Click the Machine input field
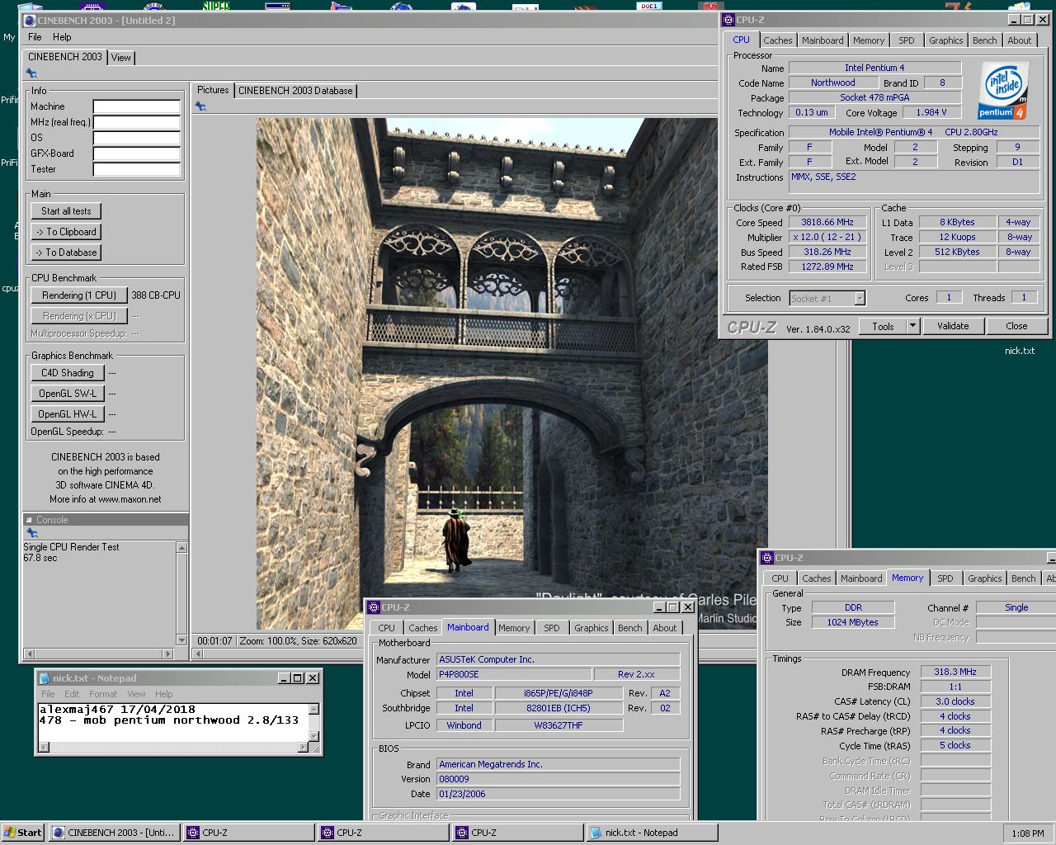 [136, 106]
